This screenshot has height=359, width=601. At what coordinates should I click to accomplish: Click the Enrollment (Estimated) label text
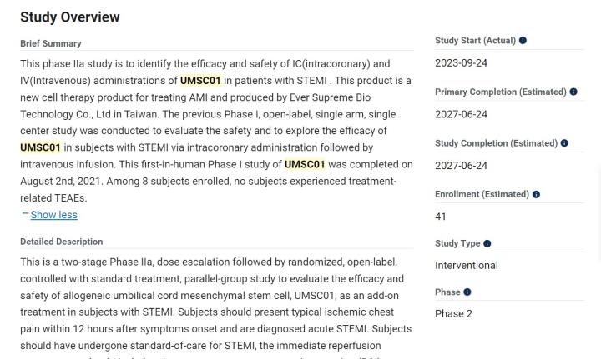tap(482, 194)
